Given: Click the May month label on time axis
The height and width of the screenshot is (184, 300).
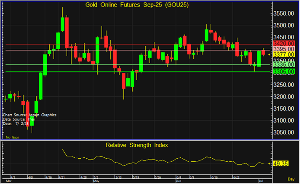Looking at the screenshot, I should point(97,181).
